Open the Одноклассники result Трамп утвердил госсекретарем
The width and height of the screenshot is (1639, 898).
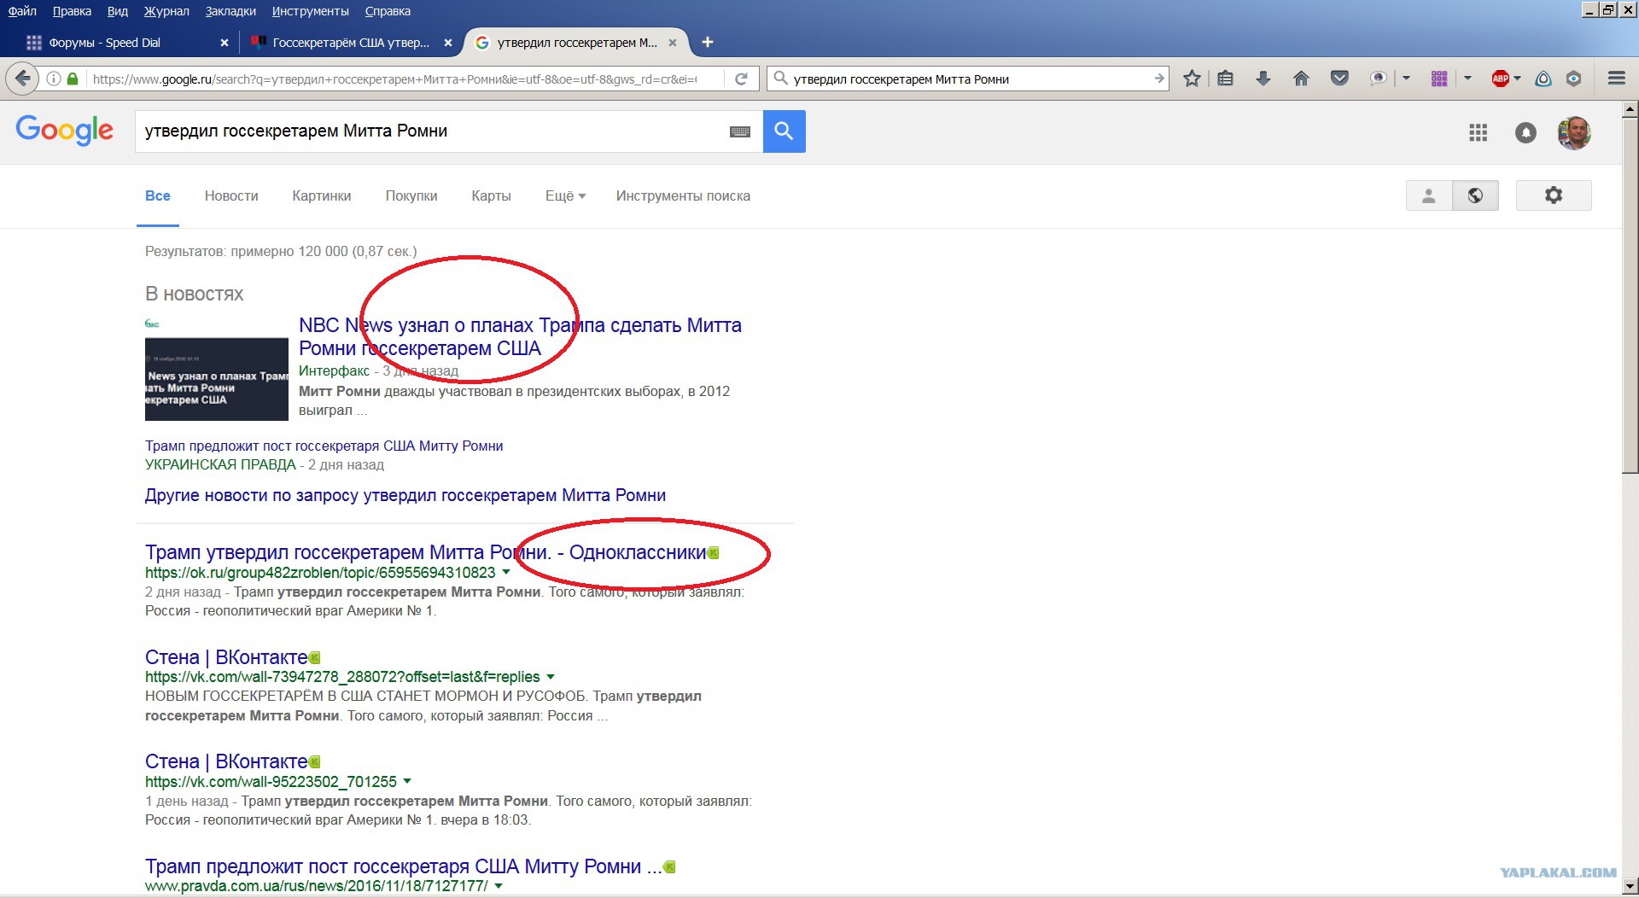(x=426, y=553)
